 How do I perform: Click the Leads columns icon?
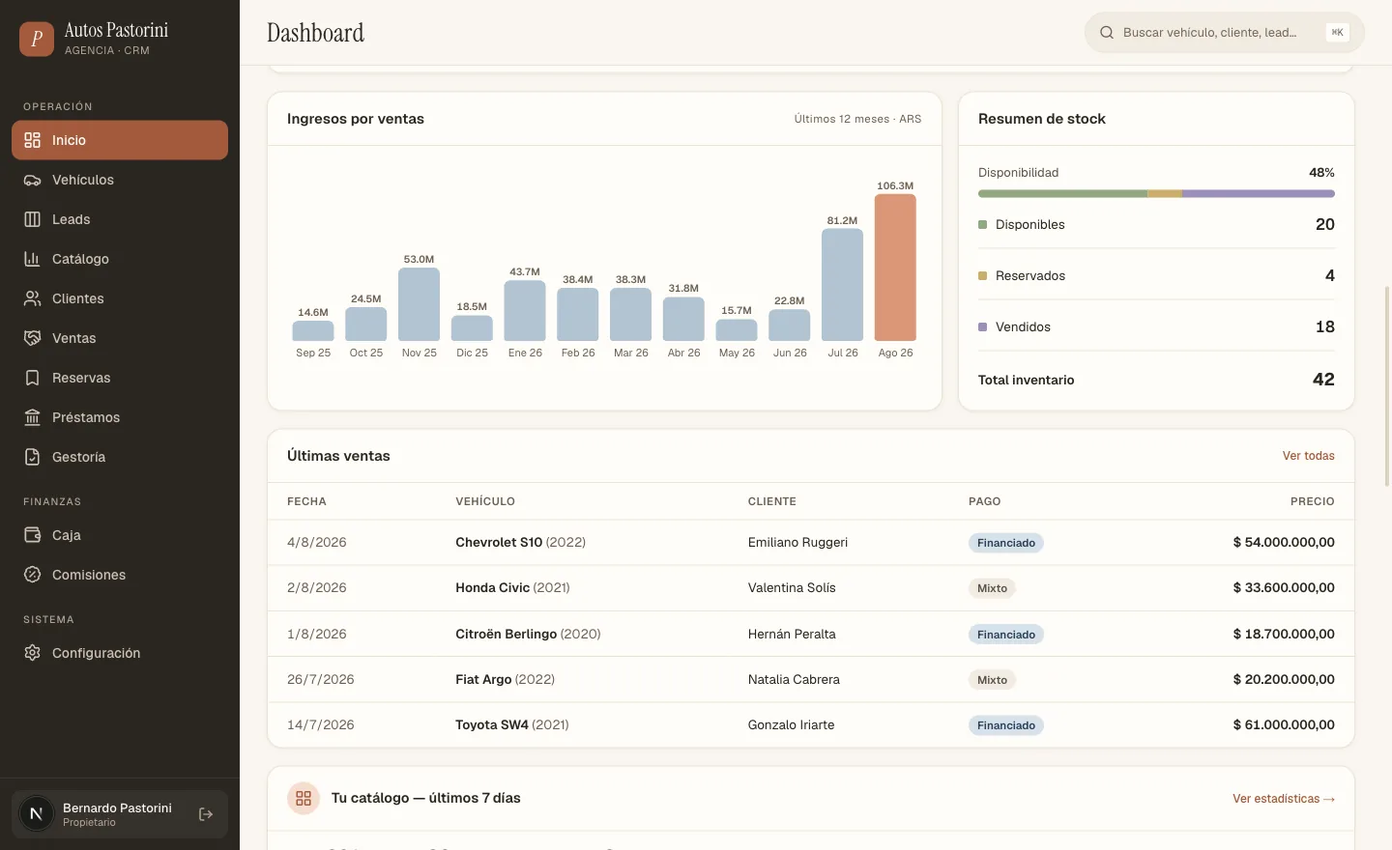pos(32,219)
